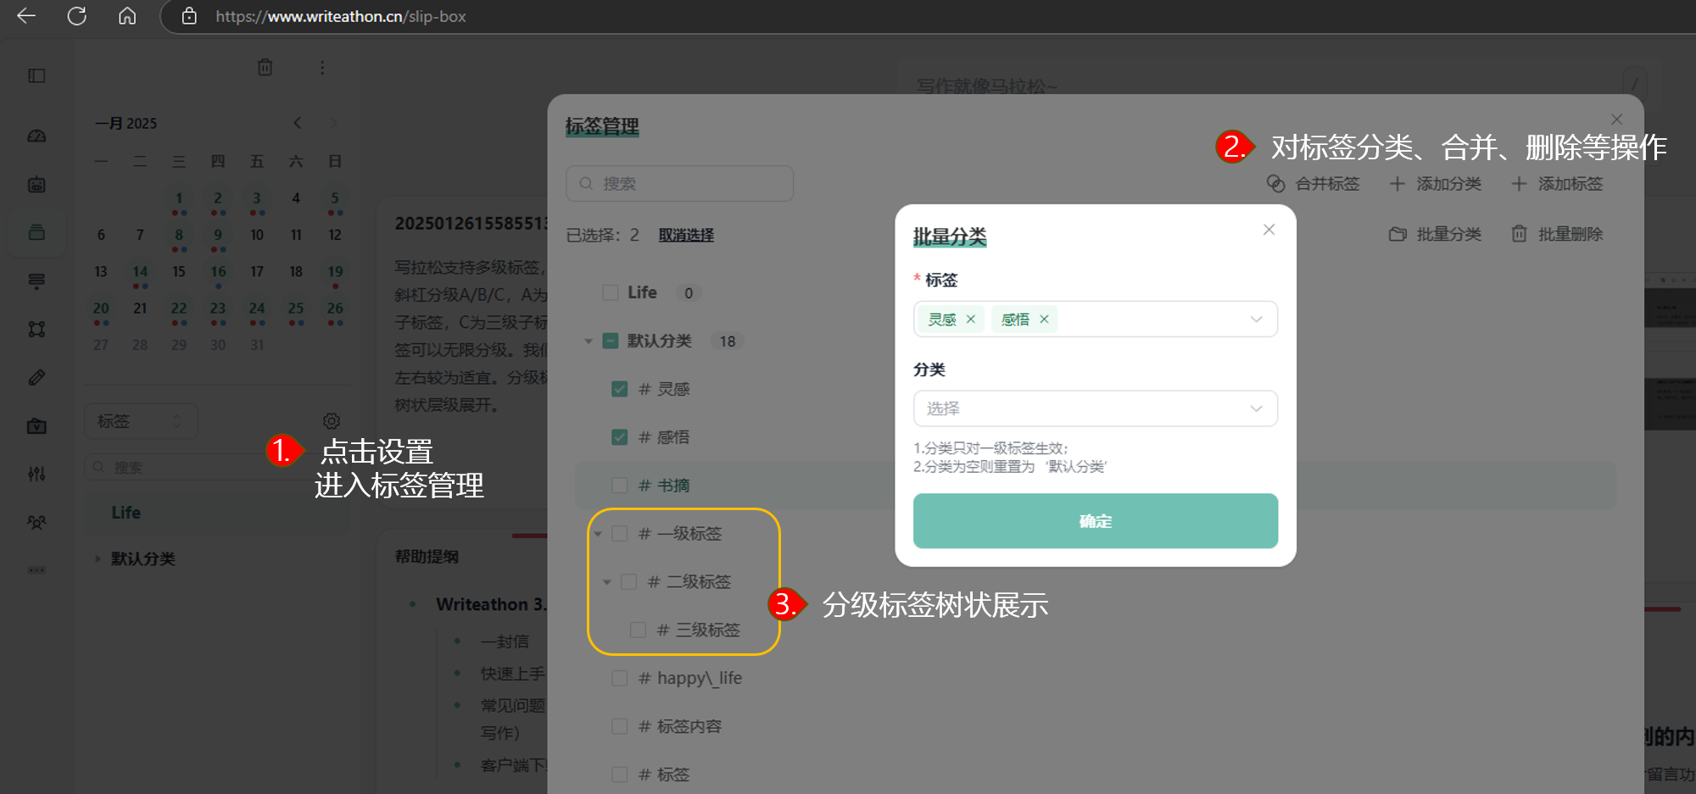Open the pencil writing icon in sidebar
Screen dimensions: 1696x794
[36, 377]
